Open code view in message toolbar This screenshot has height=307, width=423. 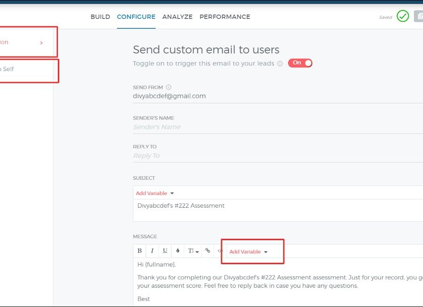[x=219, y=251]
